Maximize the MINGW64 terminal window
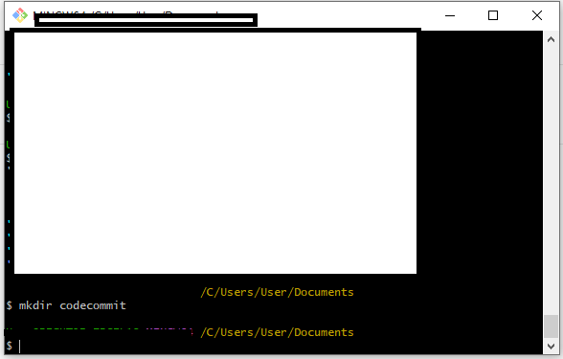 493,15
